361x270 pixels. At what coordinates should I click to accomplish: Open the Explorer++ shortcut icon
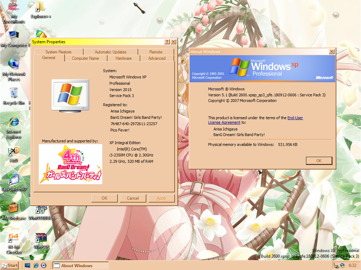point(41,10)
